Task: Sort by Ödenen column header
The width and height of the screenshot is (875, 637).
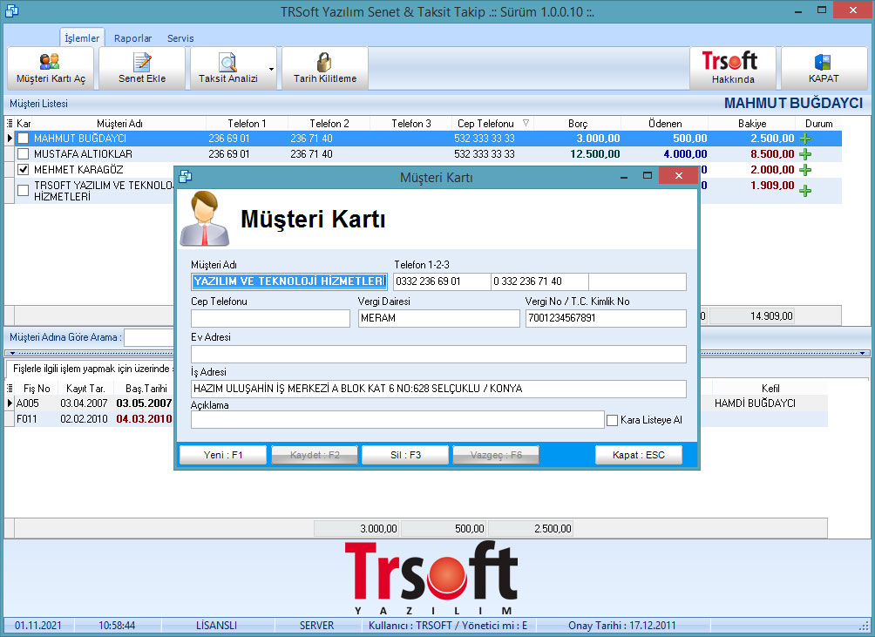Action: coord(665,123)
